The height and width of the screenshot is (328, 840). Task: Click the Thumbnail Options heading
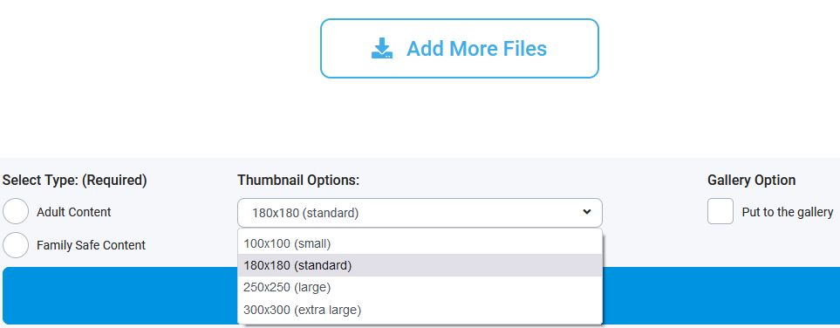click(298, 180)
